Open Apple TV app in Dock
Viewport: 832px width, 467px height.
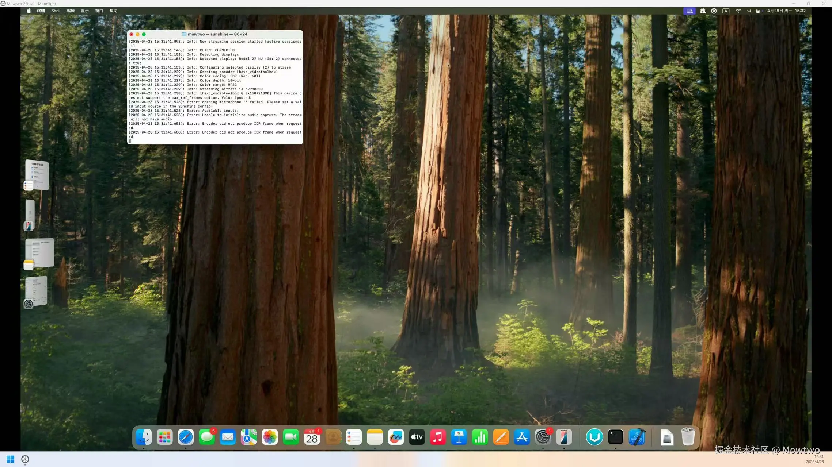(x=417, y=437)
